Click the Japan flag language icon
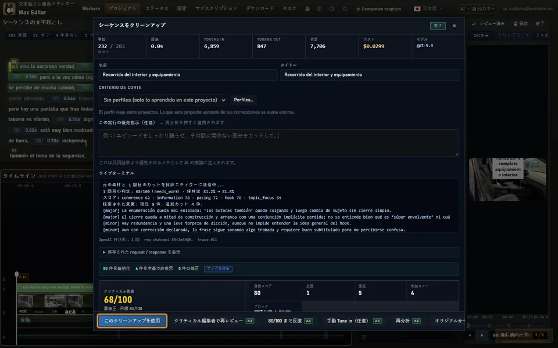Viewport: 558px width, 348px height. pos(417,9)
